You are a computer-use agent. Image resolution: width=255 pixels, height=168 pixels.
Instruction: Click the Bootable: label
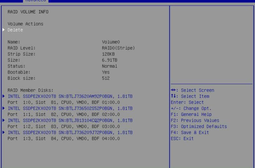[19, 72]
